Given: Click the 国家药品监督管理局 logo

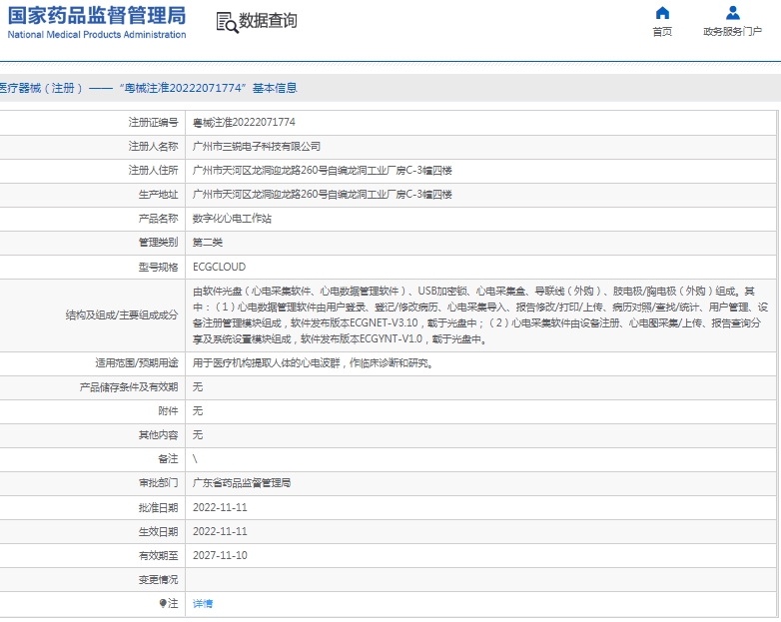Looking at the screenshot, I should pos(97,16).
